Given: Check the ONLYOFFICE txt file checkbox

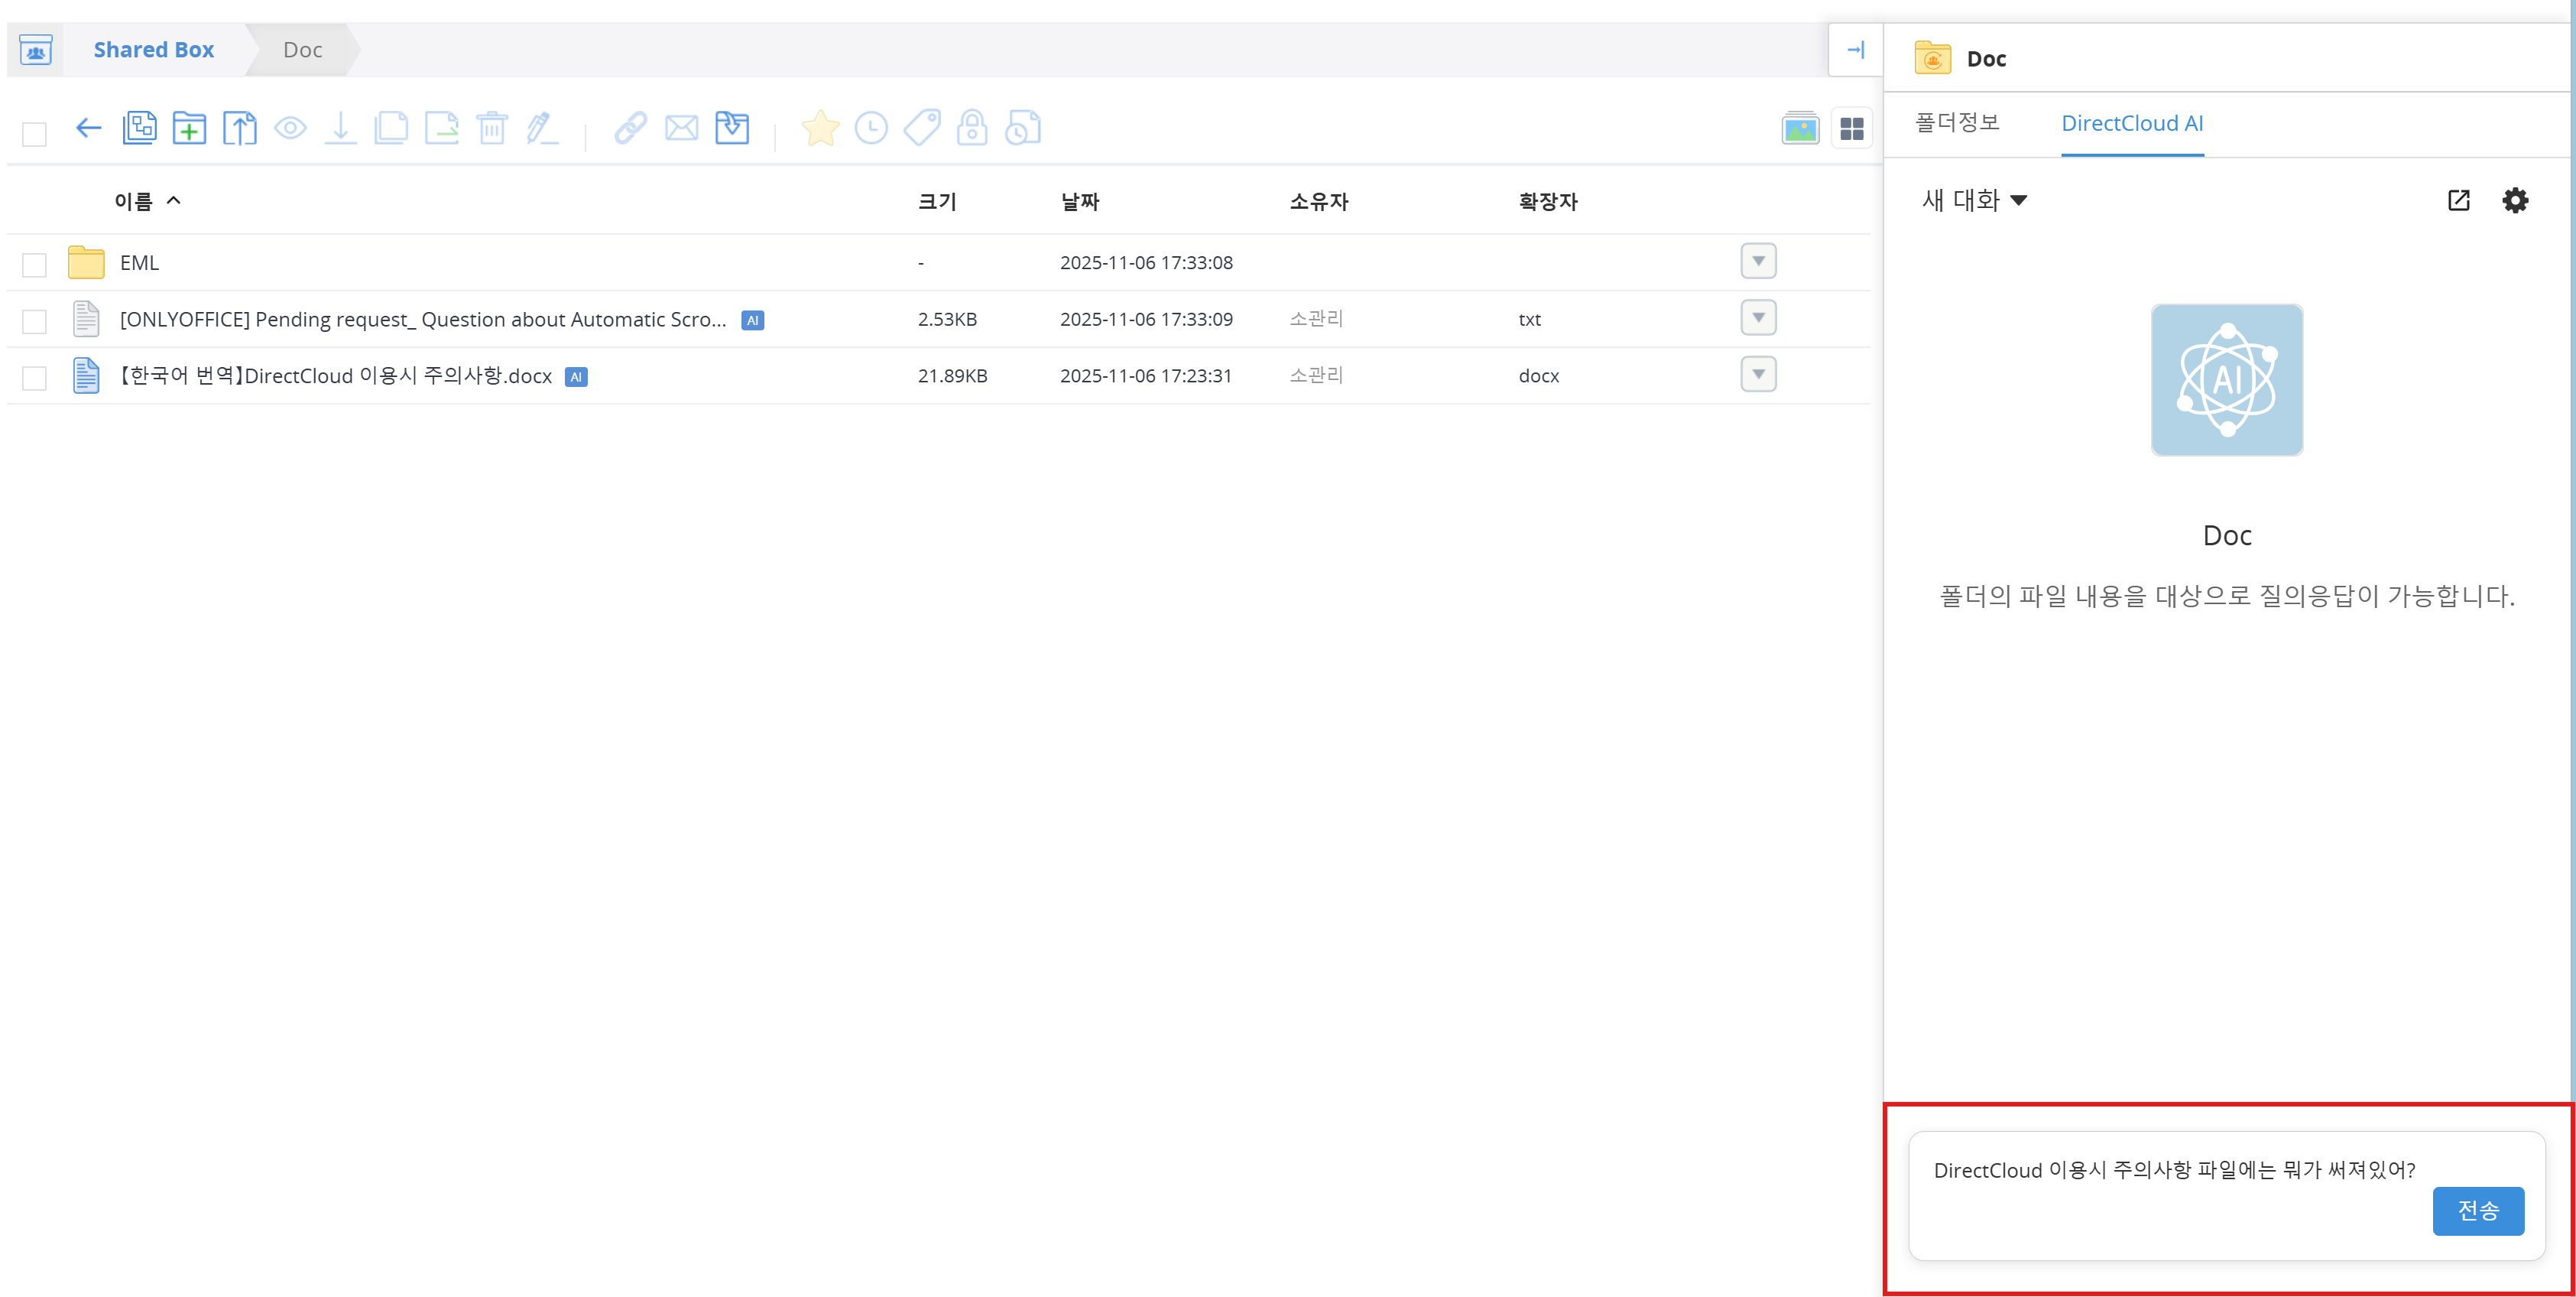Looking at the screenshot, I should point(35,321).
